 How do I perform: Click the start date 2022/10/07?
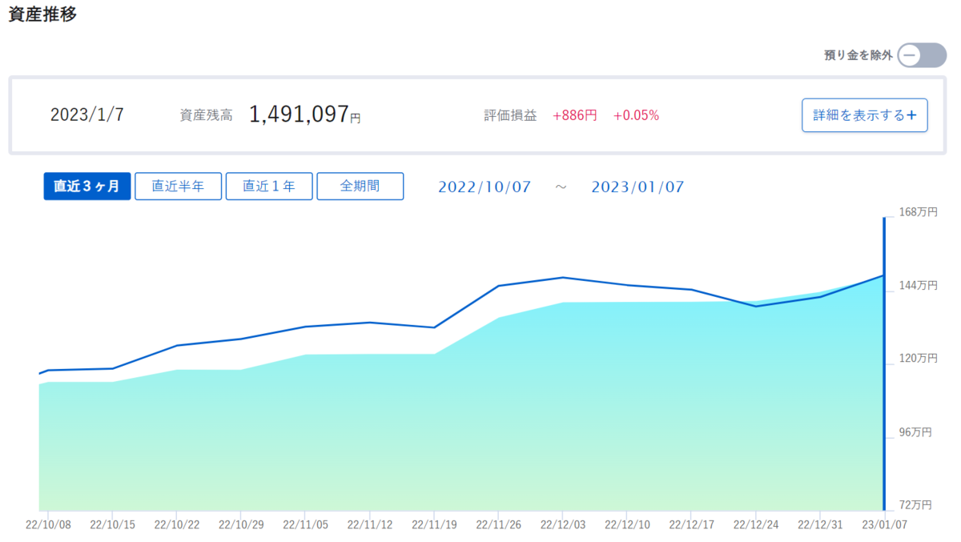coord(485,187)
